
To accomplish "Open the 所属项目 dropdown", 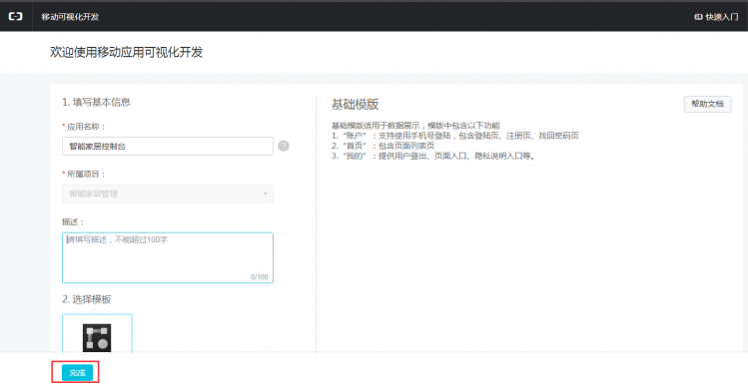I will pos(168,194).
